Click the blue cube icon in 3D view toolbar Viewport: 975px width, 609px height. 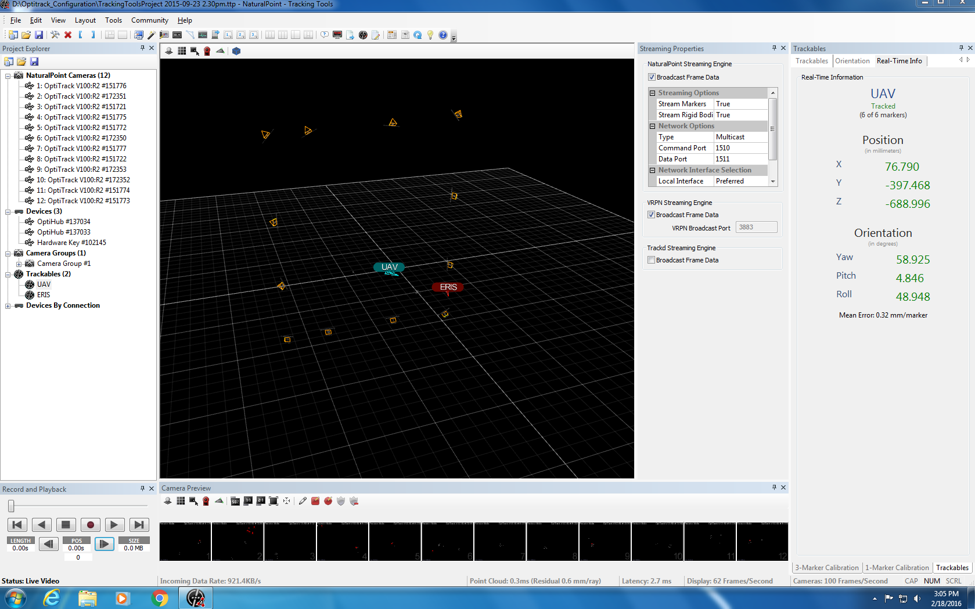236,51
